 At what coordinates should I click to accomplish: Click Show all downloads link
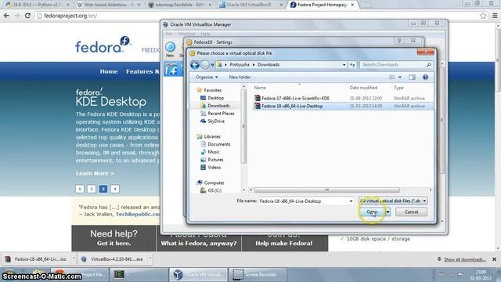point(464,259)
